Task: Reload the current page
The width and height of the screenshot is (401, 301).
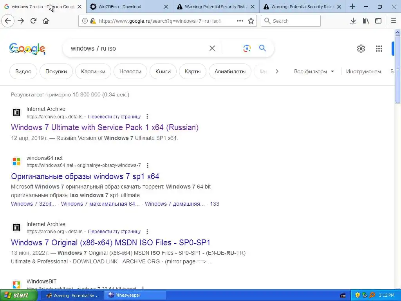Action: (33, 21)
